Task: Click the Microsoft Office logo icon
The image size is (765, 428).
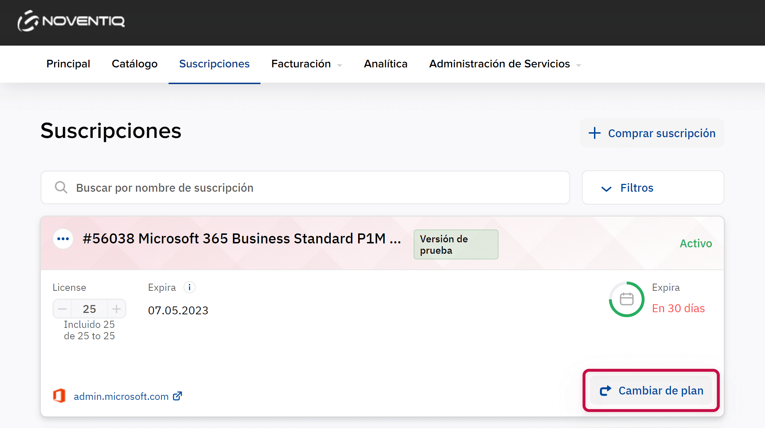Action: (x=59, y=396)
